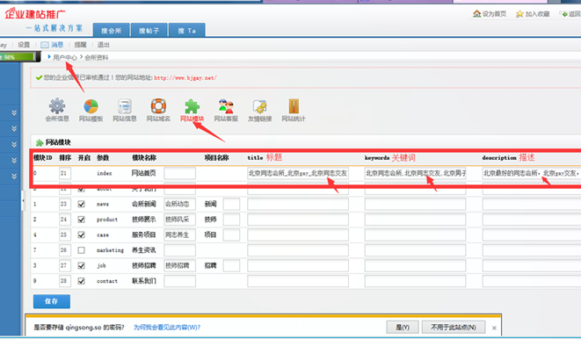
Task: Click the 会所动态 module name field
Action: pos(179,204)
